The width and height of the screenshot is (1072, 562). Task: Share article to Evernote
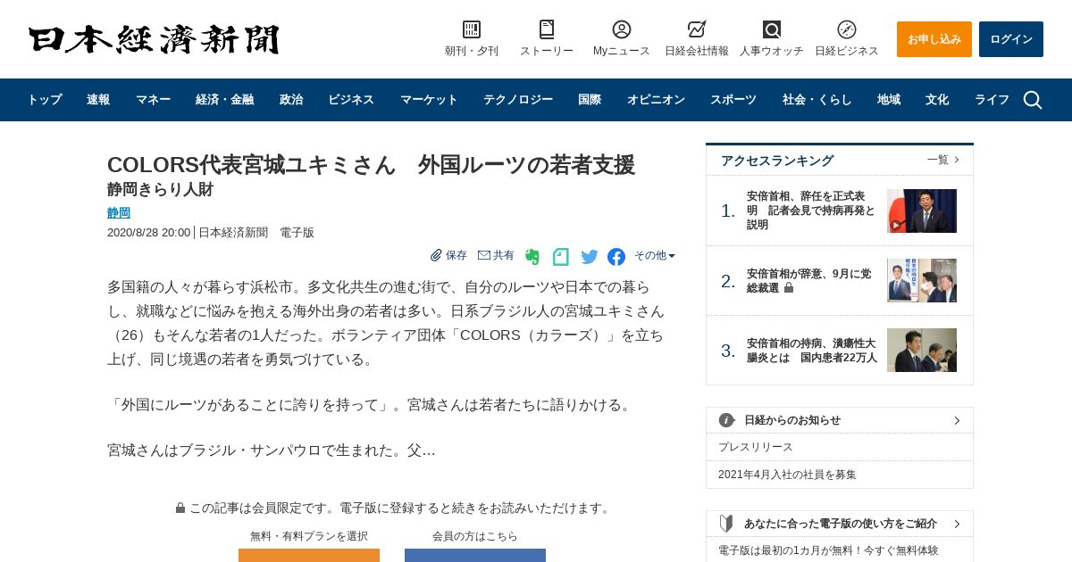click(532, 257)
